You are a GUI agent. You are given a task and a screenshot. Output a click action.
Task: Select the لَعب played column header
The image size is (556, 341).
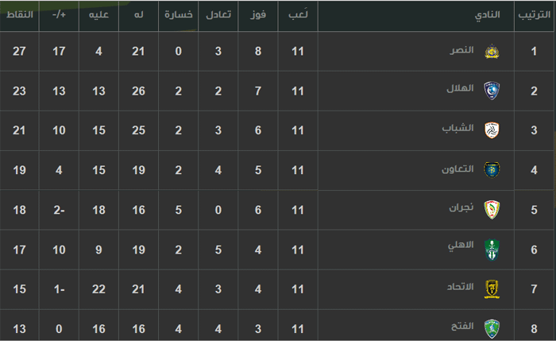(298, 14)
